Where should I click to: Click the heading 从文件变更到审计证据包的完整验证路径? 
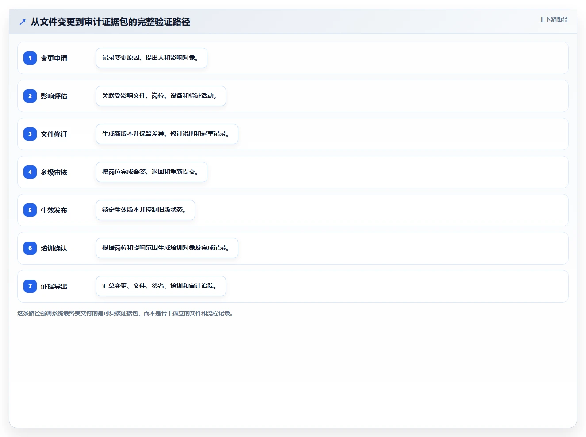111,22
